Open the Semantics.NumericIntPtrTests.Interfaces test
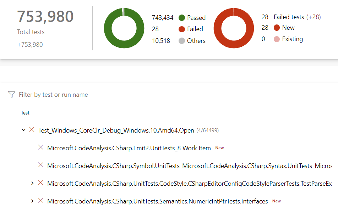 point(157,201)
